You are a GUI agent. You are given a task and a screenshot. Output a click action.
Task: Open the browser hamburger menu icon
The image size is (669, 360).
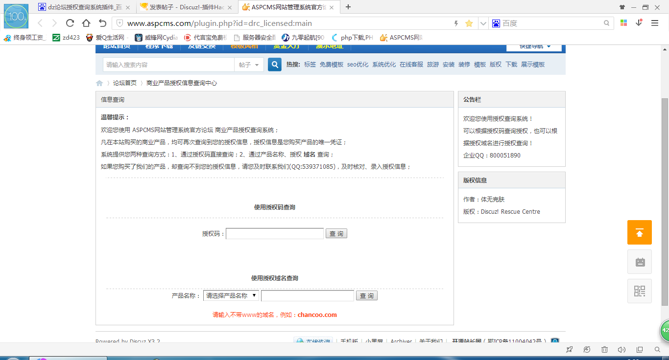click(655, 22)
